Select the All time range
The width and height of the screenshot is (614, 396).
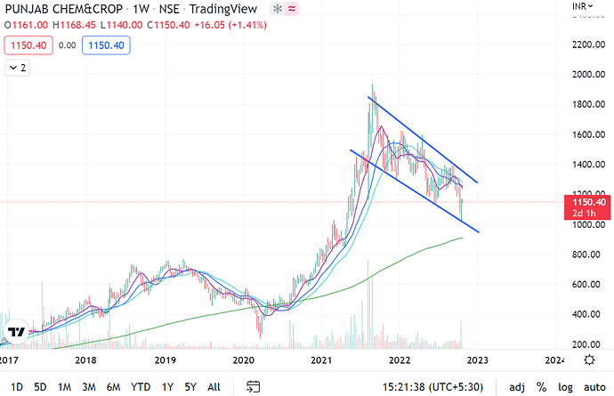(214, 387)
